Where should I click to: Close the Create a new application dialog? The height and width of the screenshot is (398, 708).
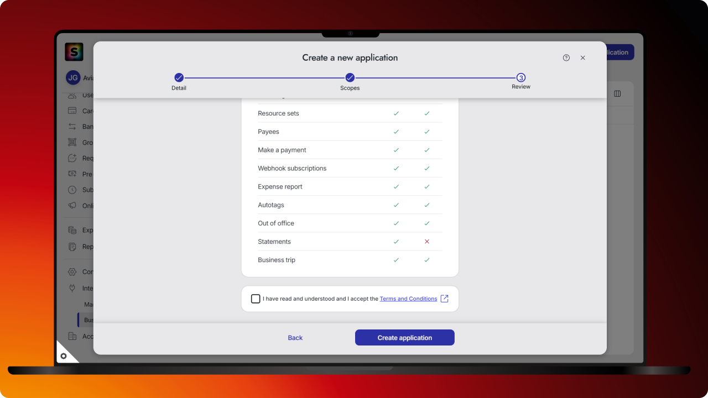(582, 57)
